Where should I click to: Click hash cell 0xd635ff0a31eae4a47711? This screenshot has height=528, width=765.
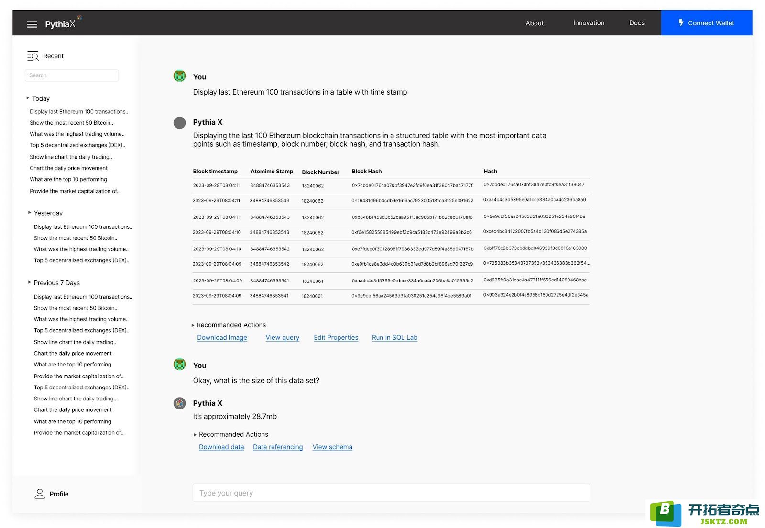535,280
